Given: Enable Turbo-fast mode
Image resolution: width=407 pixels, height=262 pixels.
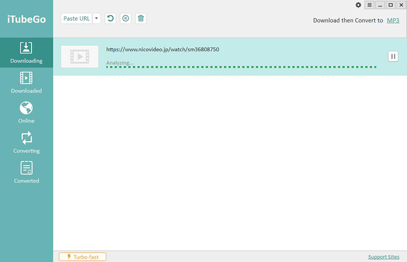Looking at the screenshot, I should 82,257.
